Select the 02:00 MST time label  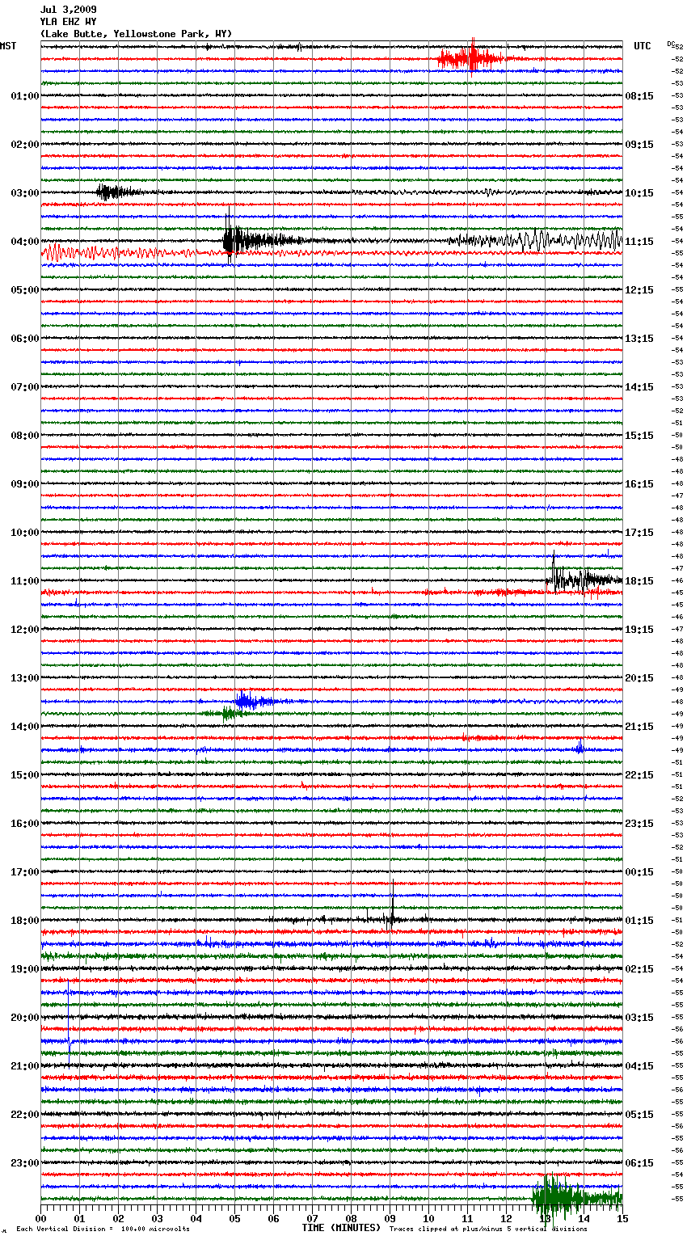(25, 145)
